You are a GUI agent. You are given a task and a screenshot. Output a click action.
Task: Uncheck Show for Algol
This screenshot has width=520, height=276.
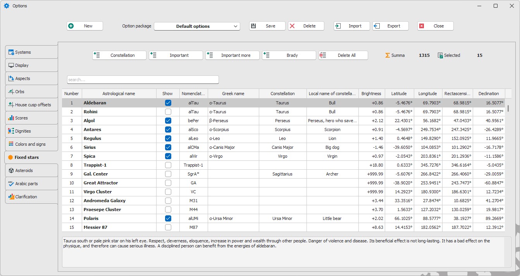point(168,121)
